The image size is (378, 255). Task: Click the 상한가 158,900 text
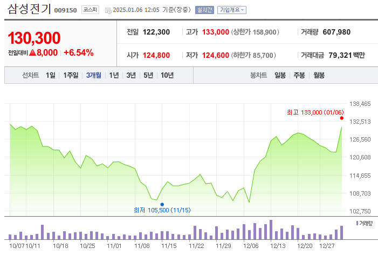click(x=255, y=32)
